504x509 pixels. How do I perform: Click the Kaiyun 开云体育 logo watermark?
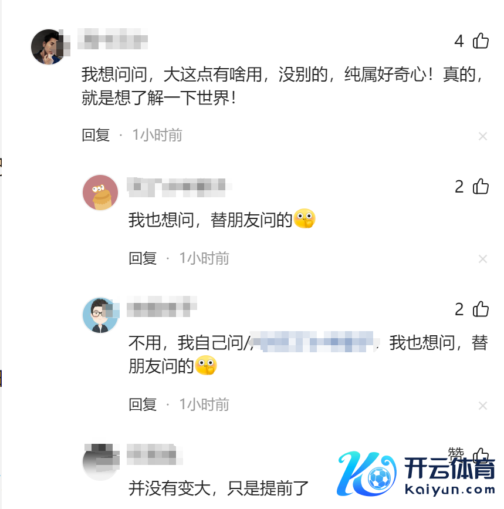tap(416, 474)
